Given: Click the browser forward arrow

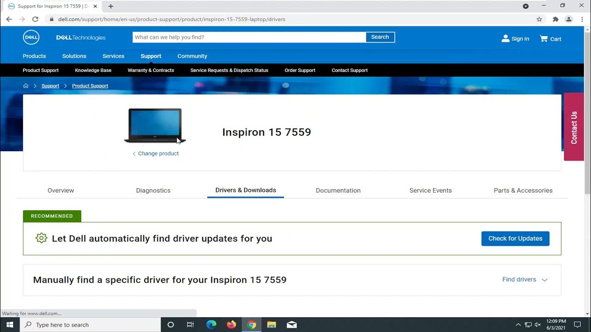Looking at the screenshot, I should tap(22, 19).
